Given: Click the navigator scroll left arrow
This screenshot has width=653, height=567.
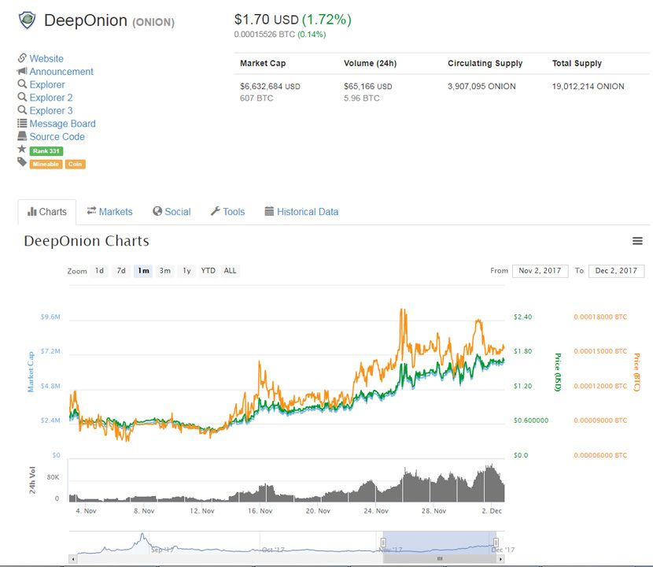Looking at the screenshot, I should click(x=73, y=559).
